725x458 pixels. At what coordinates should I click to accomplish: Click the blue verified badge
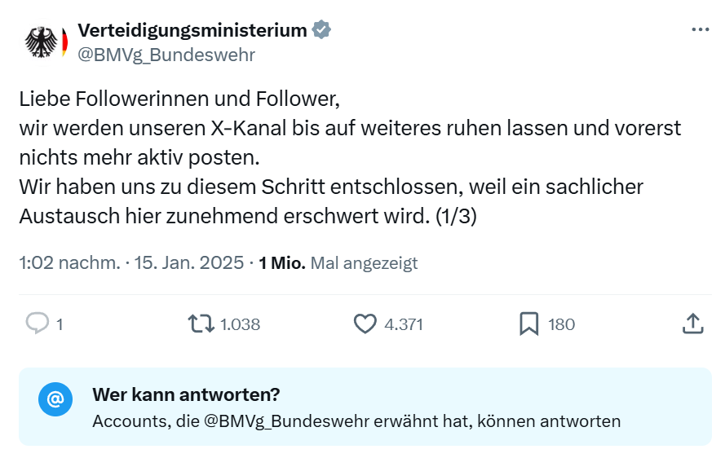coord(322,31)
